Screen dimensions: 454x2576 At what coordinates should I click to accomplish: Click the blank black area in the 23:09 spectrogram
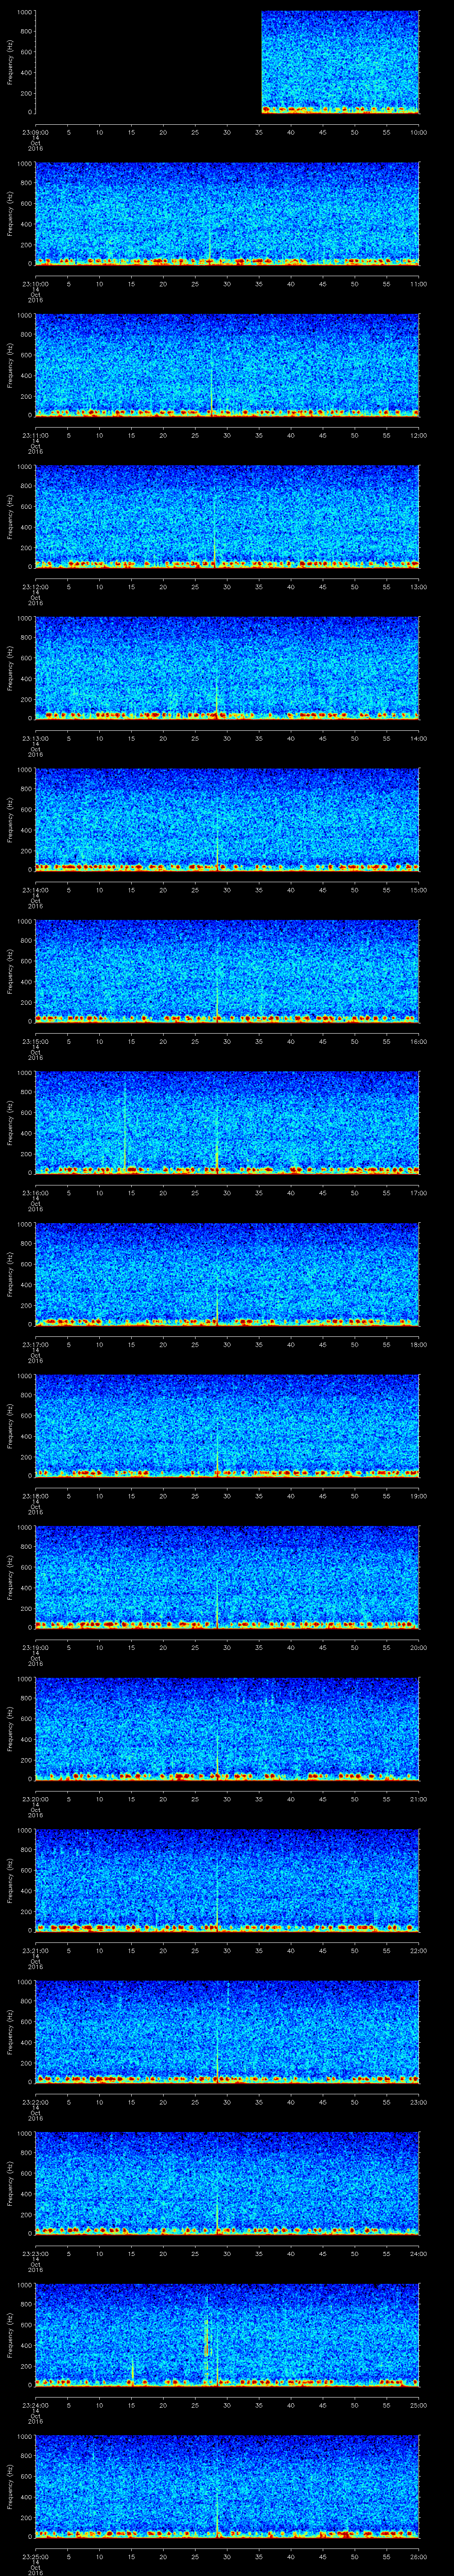[x=148, y=62]
